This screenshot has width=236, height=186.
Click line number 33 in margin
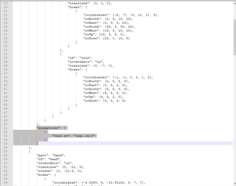pyautogui.click(x=6, y=58)
